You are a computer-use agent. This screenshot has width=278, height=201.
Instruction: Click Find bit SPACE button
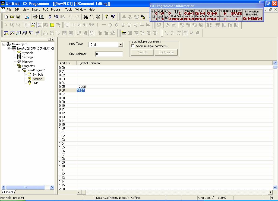(236, 12)
